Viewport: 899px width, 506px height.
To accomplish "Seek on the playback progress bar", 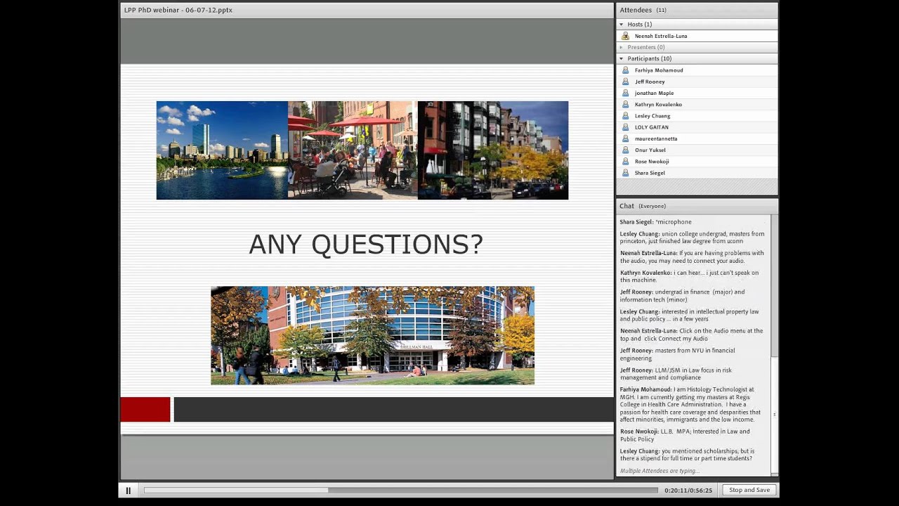I will (400, 491).
